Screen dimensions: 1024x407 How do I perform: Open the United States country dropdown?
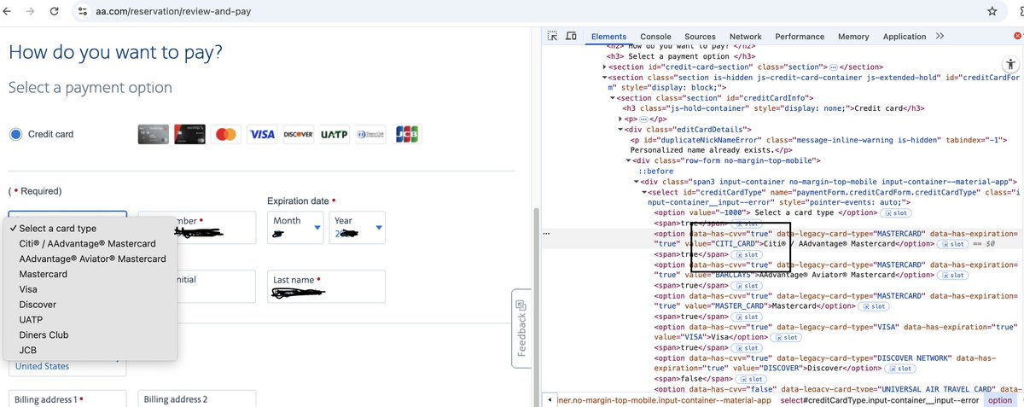pyautogui.click(x=67, y=366)
